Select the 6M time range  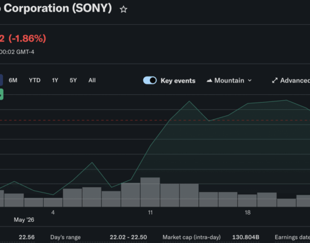(x=13, y=80)
